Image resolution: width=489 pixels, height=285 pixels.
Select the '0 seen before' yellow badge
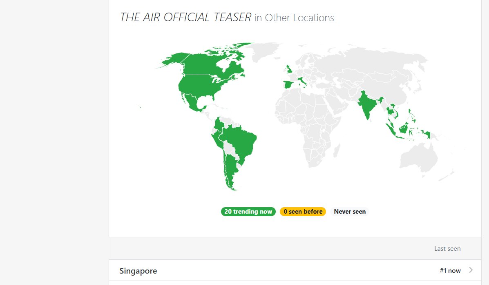coord(303,212)
